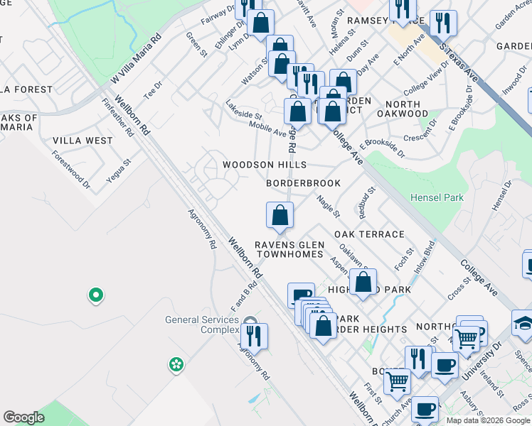Viewport: 532px width, 426px height.
Task: Open the coffee cup marker near F and B Rd
Action: coord(301,295)
